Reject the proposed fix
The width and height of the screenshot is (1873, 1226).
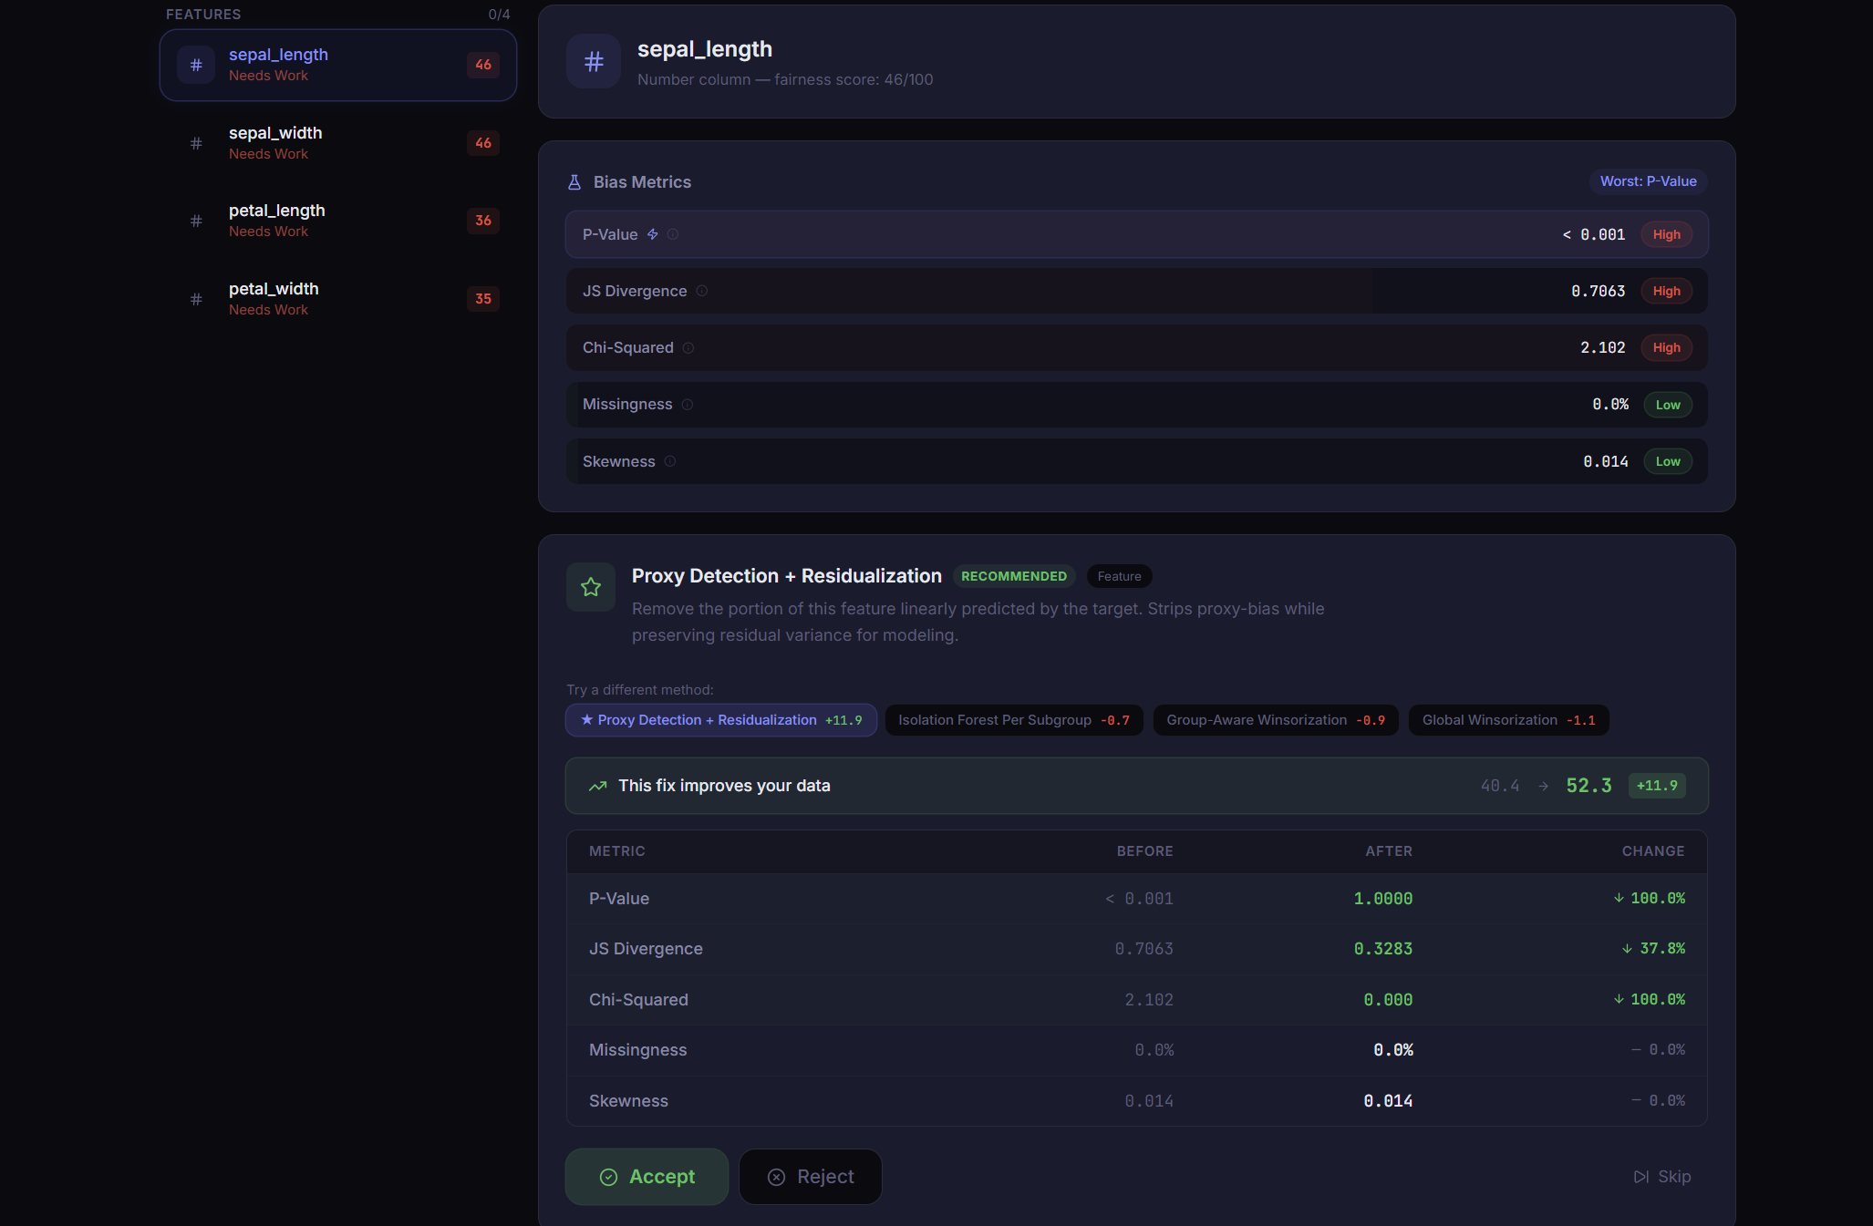tap(810, 1177)
